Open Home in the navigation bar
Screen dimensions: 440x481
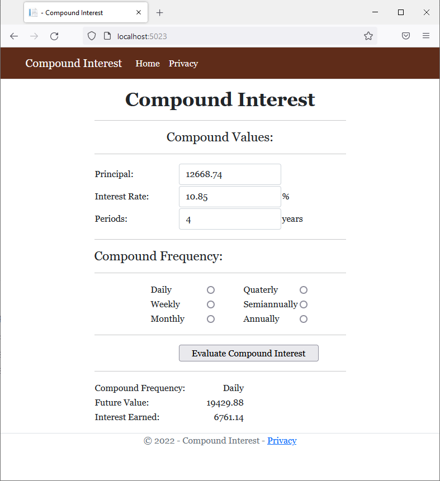(148, 64)
